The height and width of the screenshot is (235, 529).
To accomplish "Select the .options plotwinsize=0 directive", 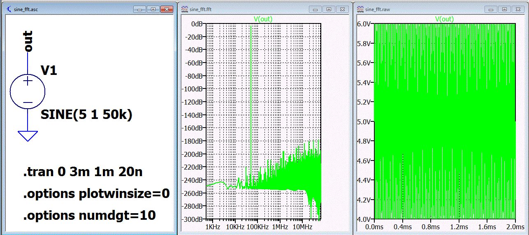I will click(96, 193).
